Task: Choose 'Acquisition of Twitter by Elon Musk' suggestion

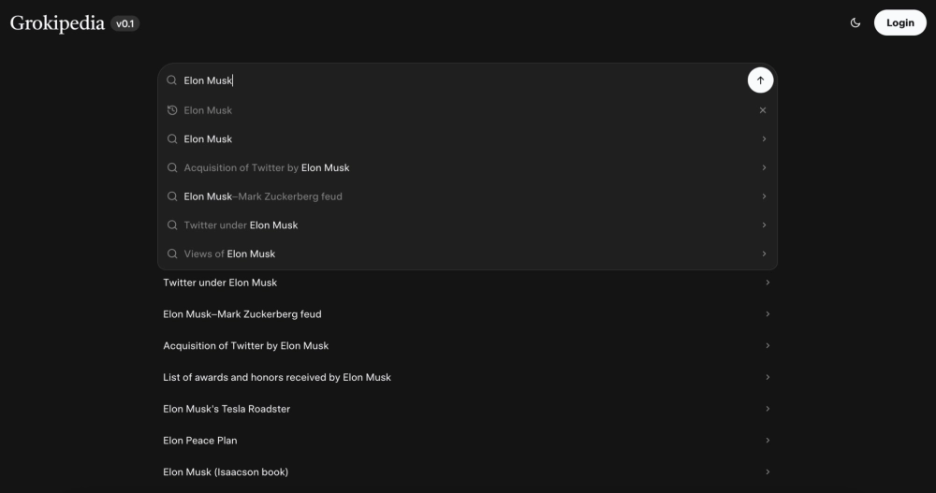Action: [x=267, y=168]
